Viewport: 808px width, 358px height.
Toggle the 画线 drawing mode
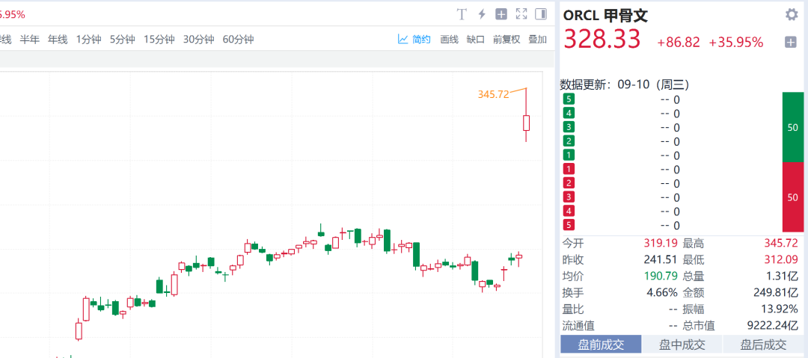click(449, 40)
